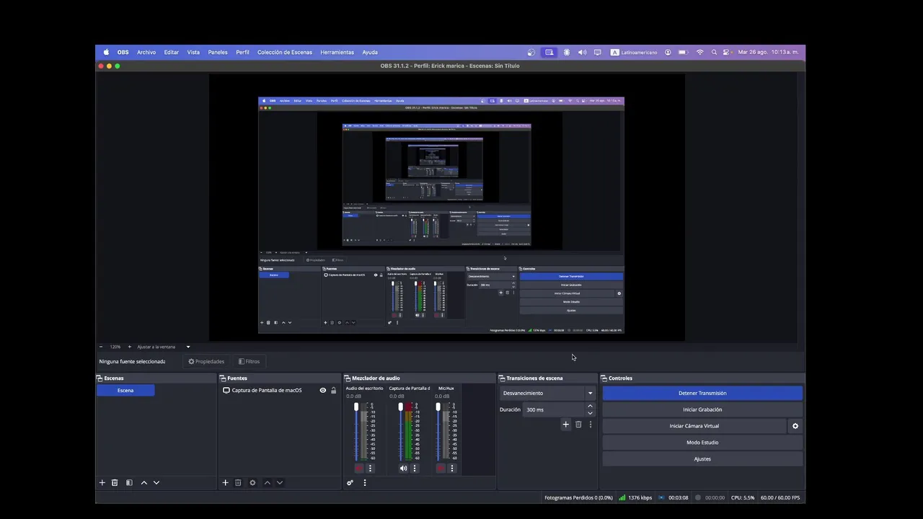Open preview scaling dropdown Ajustar a la ventana
The image size is (923, 519).
tap(164, 347)
